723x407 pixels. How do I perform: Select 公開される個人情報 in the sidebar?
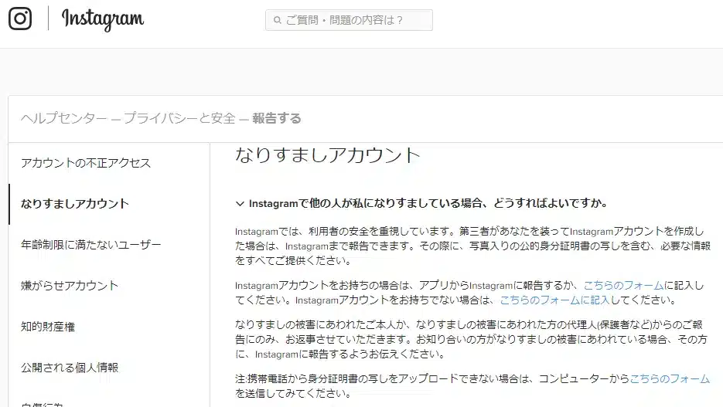pos(70,368)
